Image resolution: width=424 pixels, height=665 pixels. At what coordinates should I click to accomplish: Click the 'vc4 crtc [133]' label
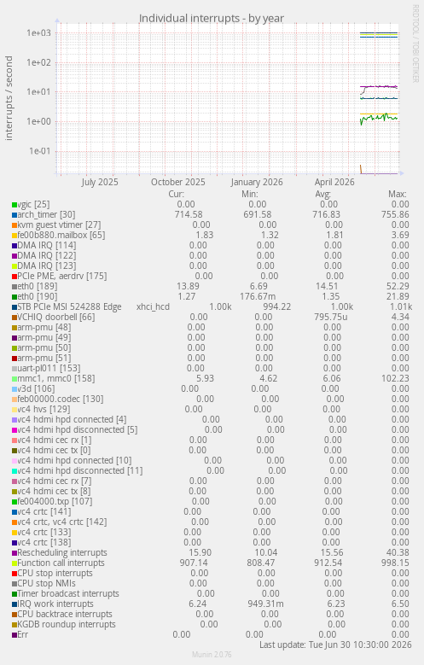pos(44,532)
